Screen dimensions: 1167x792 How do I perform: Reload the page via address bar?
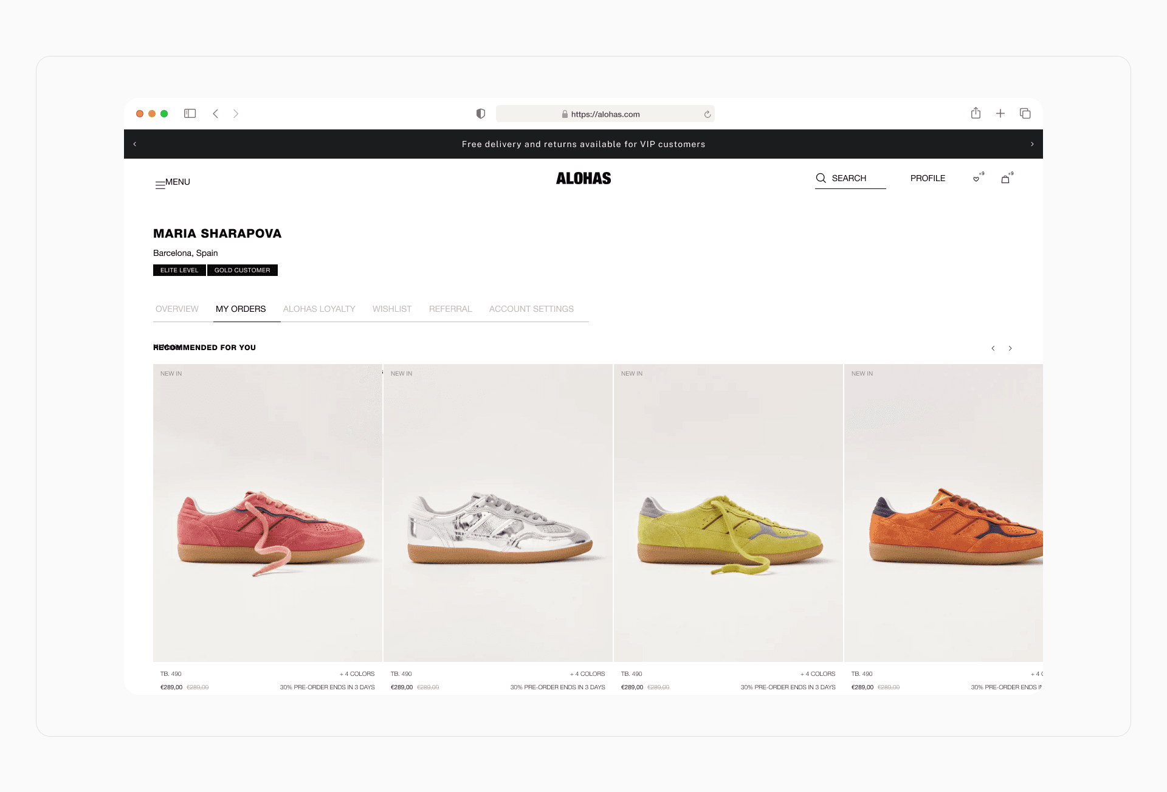pyautogui.click(x=707, y=114)
